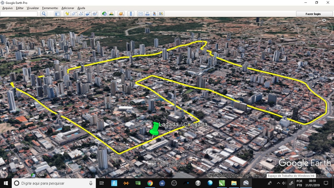The image size is (334, 188).
Task: Click the email envelope icon
Action: click(140, 14)
